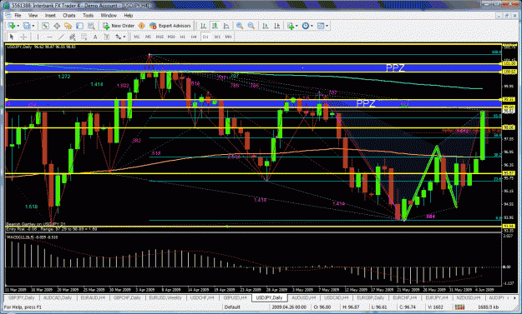Open the Tools menu
Image resolution: width=522 pixels, height=314 pixels.
pos(88,15)
